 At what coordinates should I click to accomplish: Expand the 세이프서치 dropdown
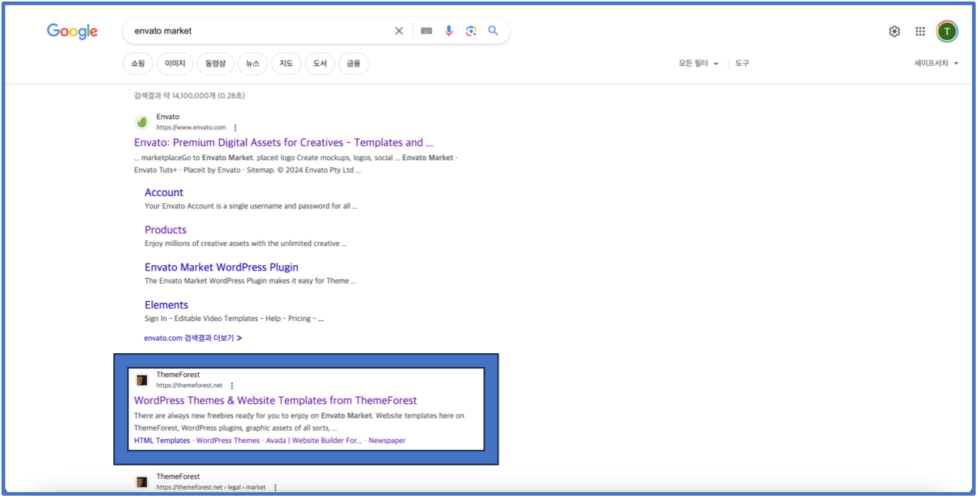click(x=936, y=64)
